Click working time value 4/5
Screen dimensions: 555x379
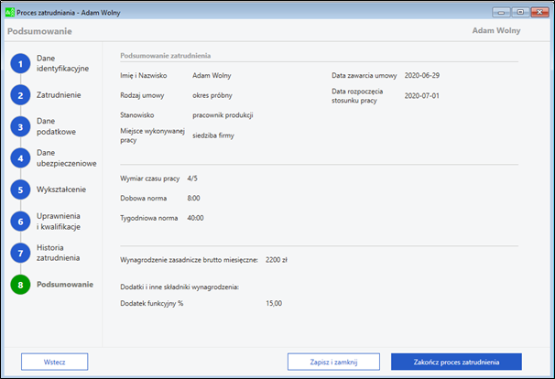coord(192,179)
